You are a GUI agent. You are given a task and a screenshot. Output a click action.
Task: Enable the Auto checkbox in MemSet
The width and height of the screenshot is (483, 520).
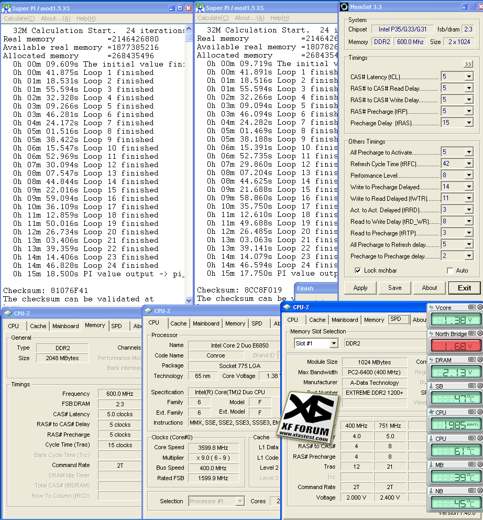(x=450, y=270)
